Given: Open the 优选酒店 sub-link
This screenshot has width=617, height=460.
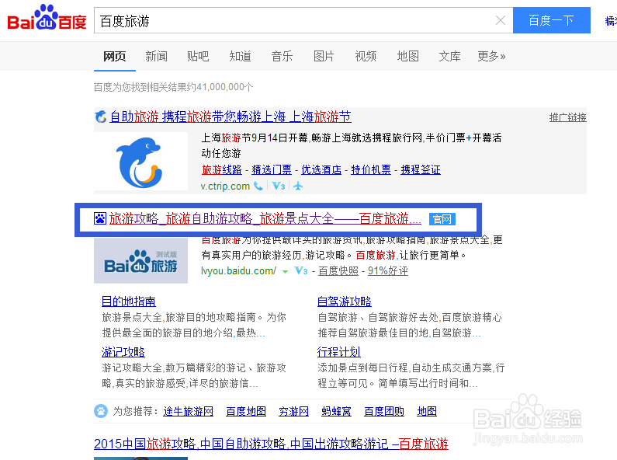Looking at the screenshot, I should coord(321,169).
